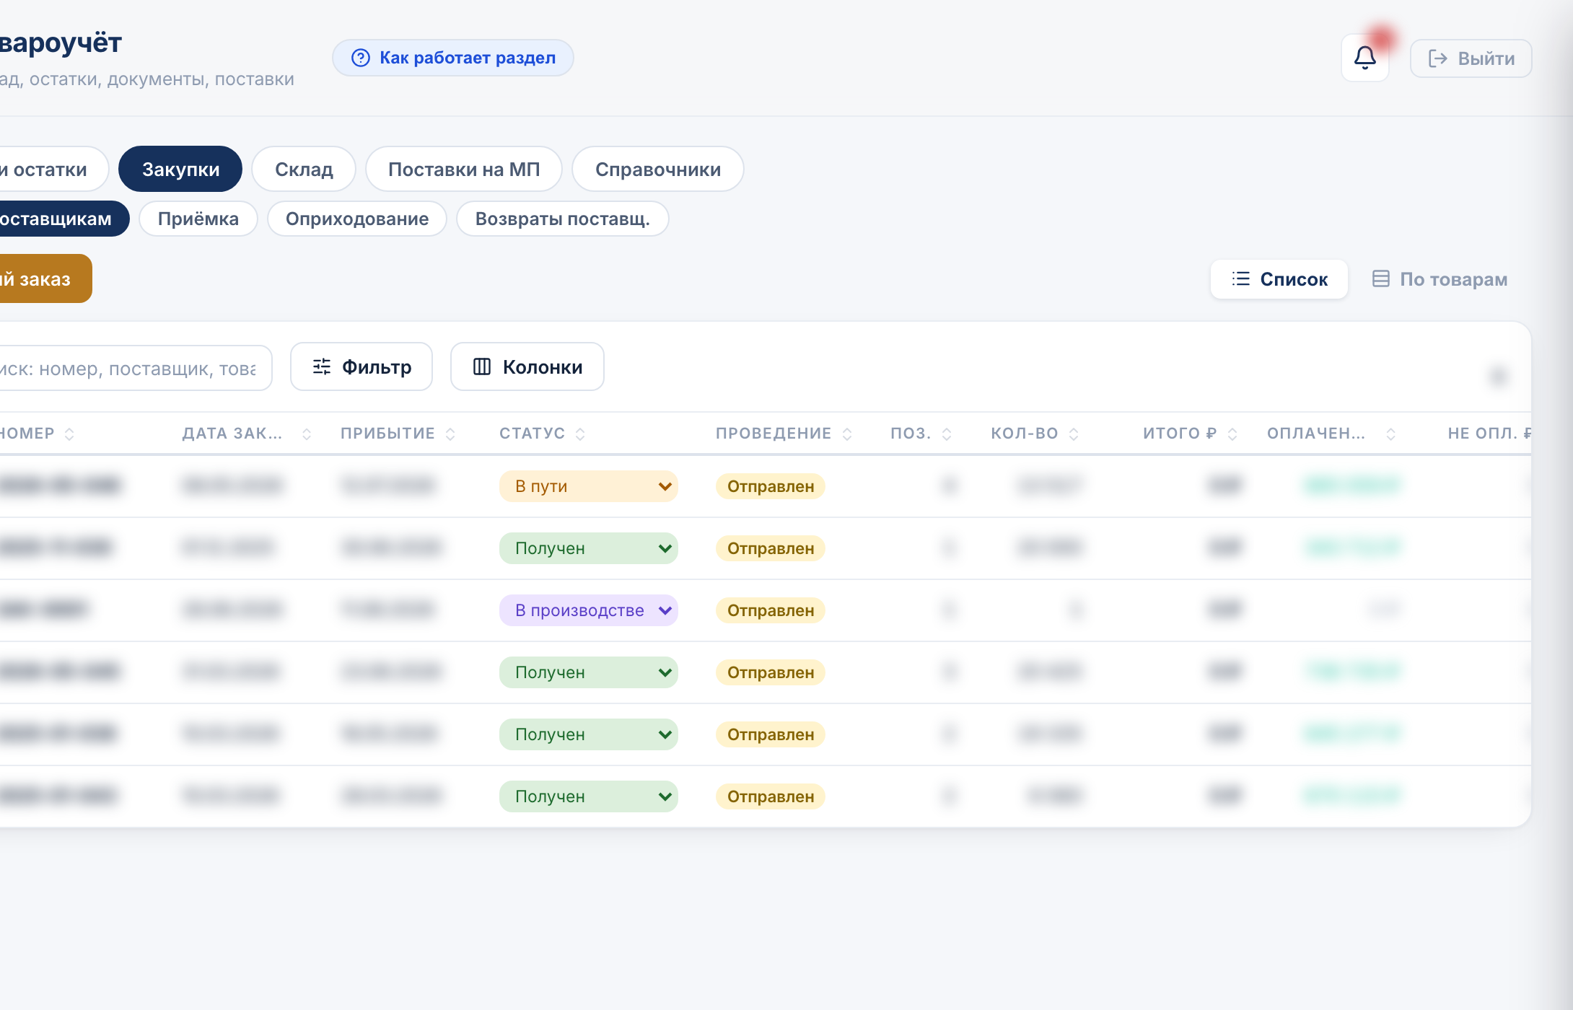Open the Поставки на МП tab
Screen dimensions: 1573x1010
(464, 169)
